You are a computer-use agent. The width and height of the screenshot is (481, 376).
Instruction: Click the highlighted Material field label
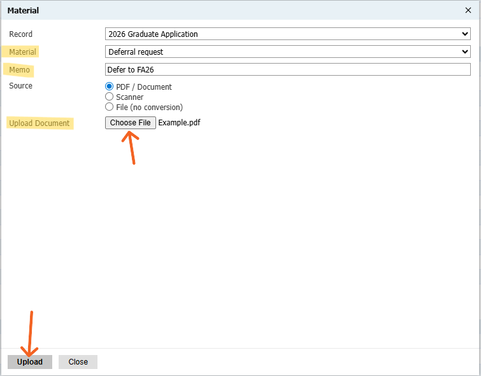[x=23, y=52]
